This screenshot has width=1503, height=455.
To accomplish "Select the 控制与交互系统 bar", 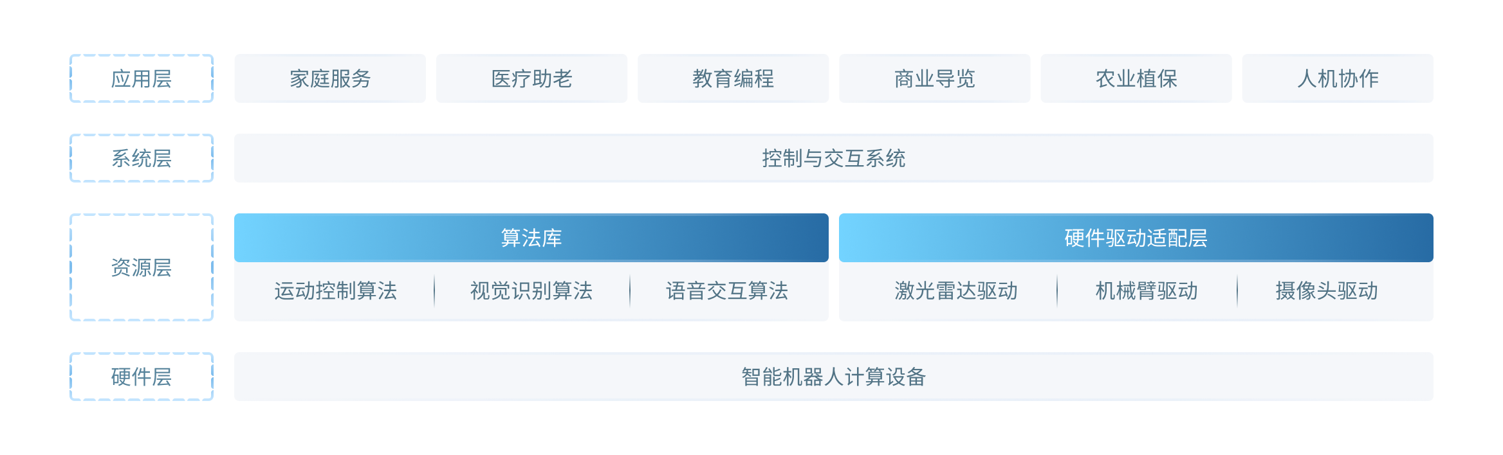I will [833, 158].
